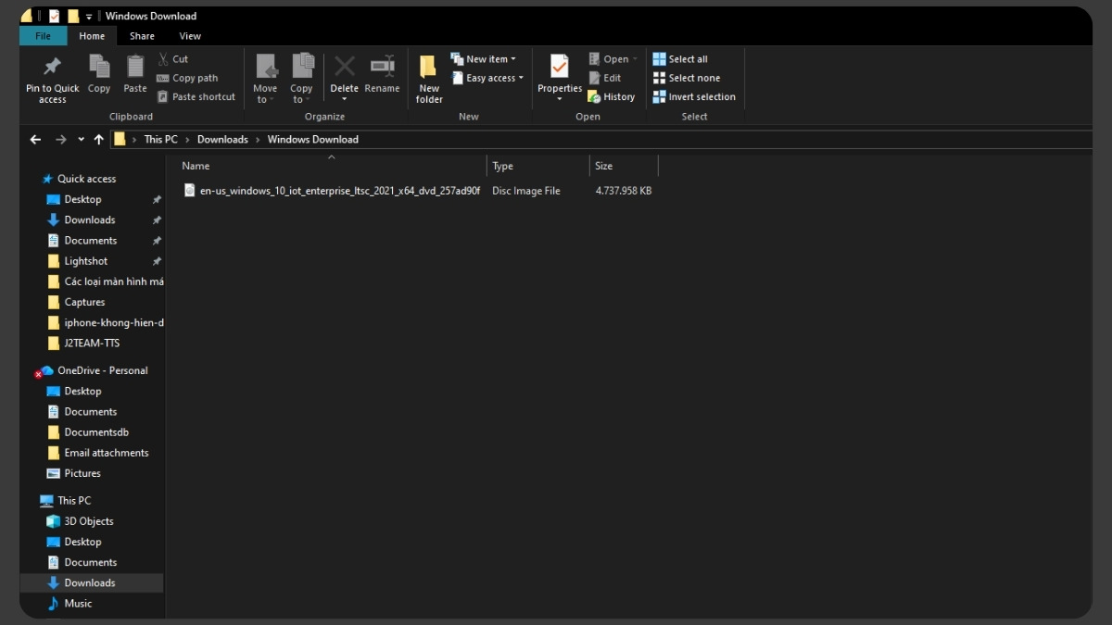
Task: Click the Rename icon in the ribbon
Action: pyautogui.click(x=382, y=68)
